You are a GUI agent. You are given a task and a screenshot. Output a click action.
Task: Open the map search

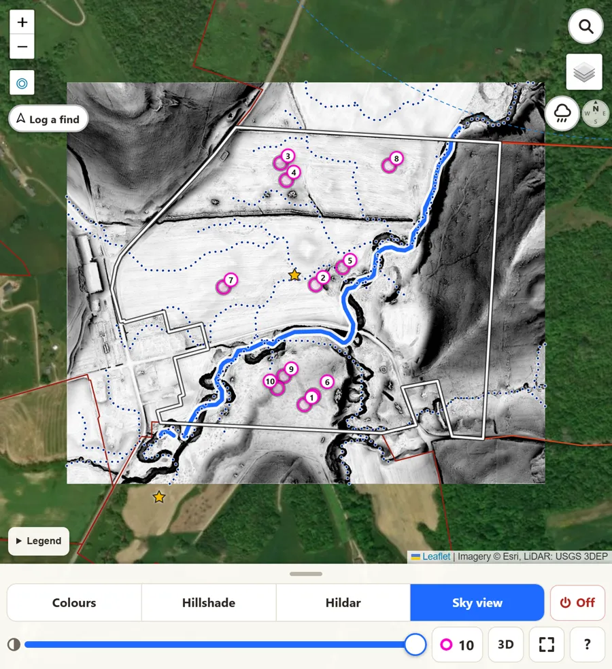(x=585, y=27)
